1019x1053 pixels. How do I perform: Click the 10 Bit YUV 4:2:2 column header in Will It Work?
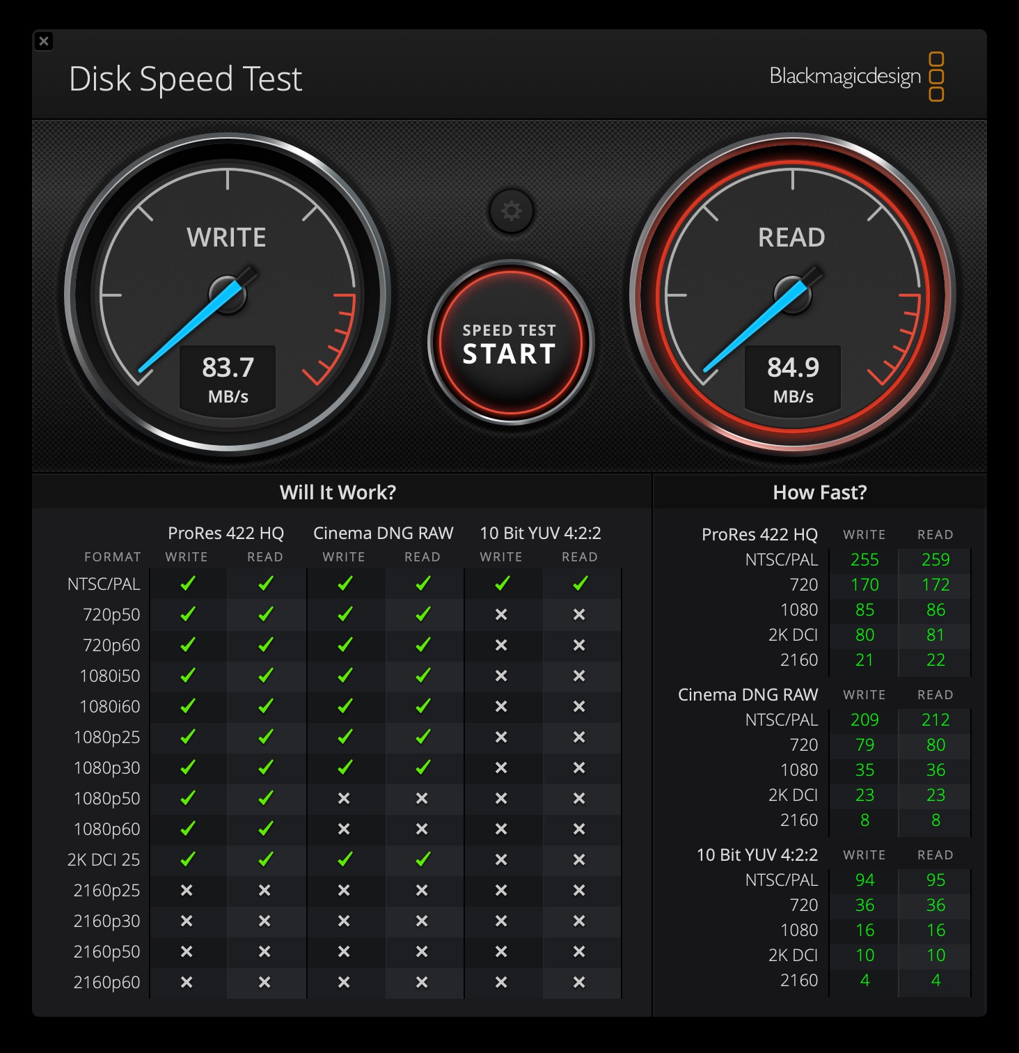(x=541, y=533)
